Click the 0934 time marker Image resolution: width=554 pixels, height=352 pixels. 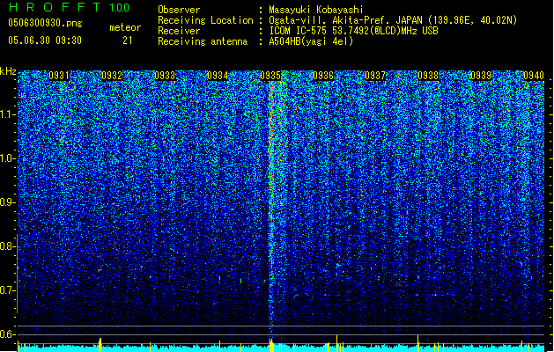[x=218, y=76]
